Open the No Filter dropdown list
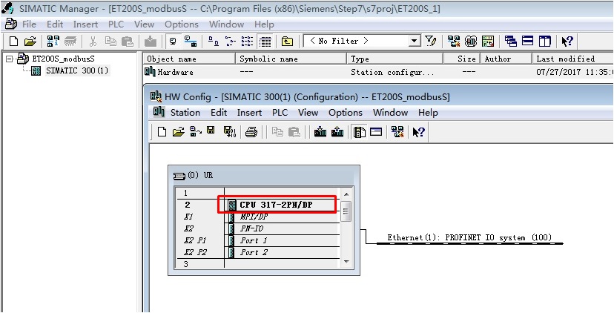The image size is (614, 313). 414,42
